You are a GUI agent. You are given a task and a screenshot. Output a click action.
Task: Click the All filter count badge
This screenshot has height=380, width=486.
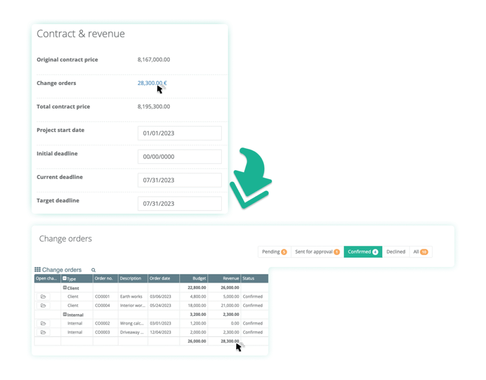425,251
